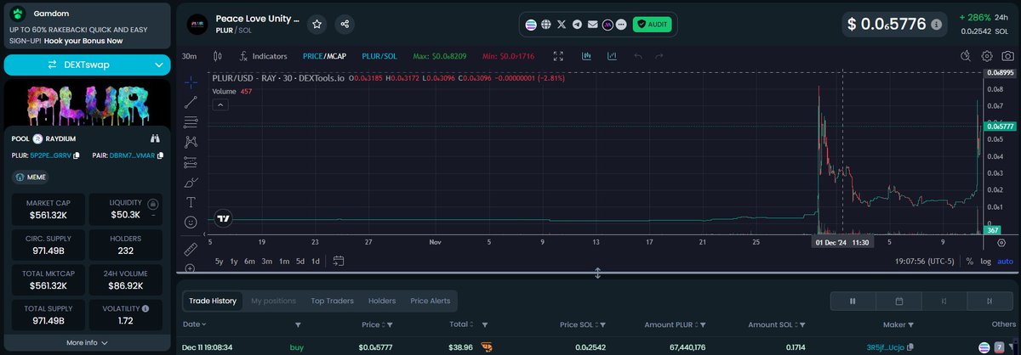Choose the Fibonacci retracement tool
The height and width of the screenshot is (355, 1021).
click(191, 122)
